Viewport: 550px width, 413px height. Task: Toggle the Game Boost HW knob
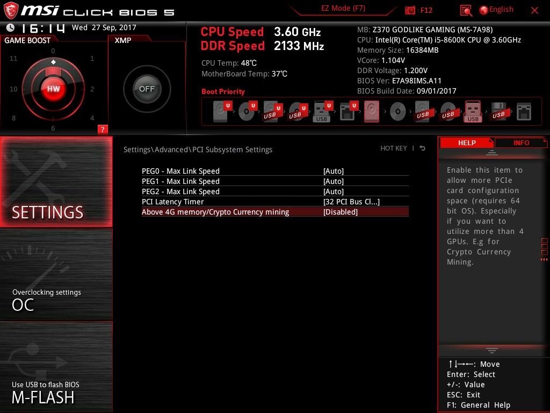tap(53, 89)
